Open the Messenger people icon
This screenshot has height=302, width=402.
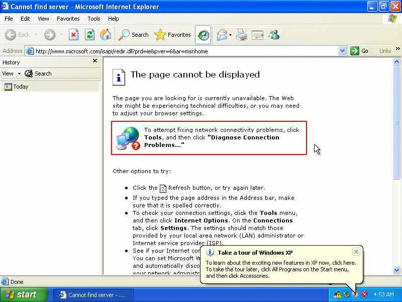(274, 35)
